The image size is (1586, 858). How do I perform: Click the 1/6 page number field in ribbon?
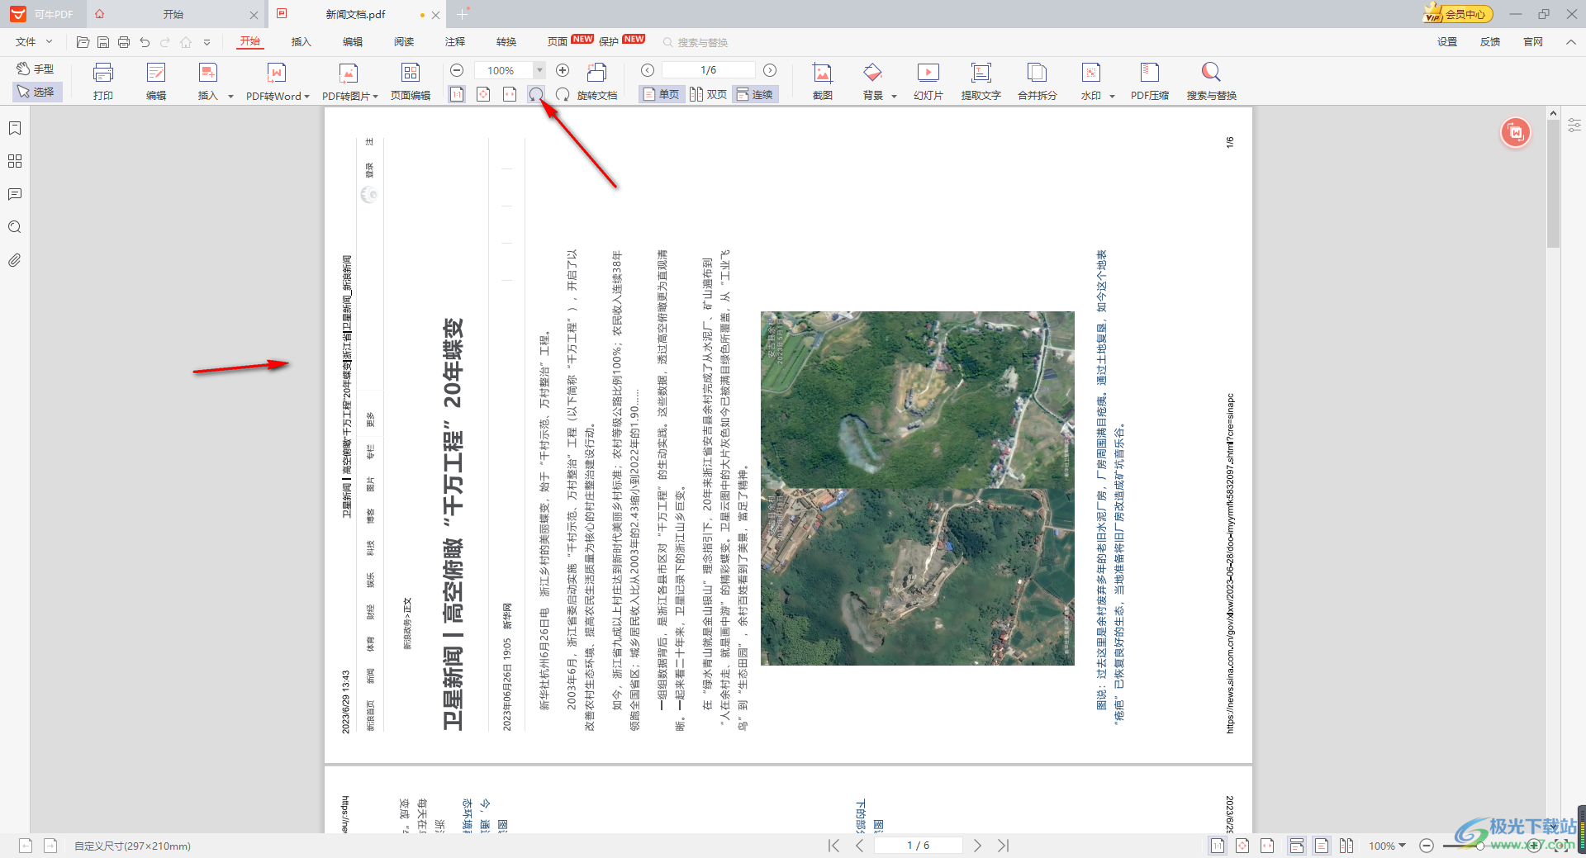point(709,70)
